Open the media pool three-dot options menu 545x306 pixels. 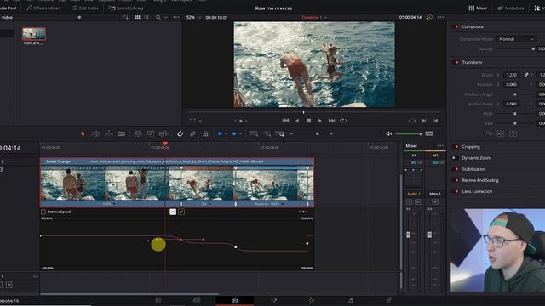click(x=176, y=17)
